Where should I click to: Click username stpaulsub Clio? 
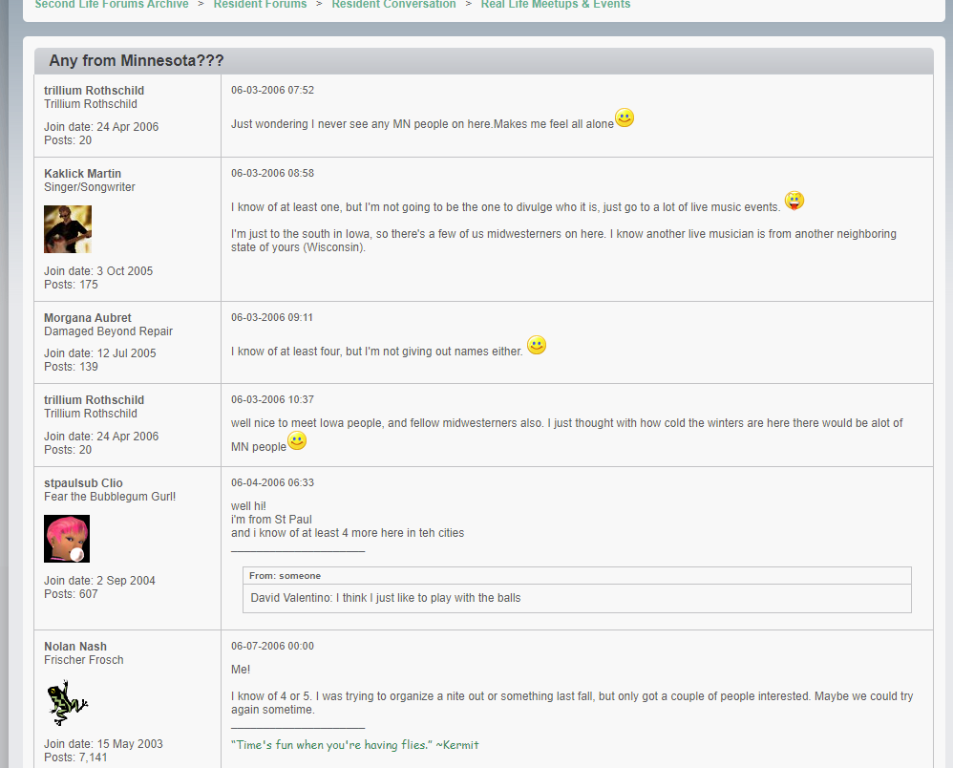coord(83,483)
